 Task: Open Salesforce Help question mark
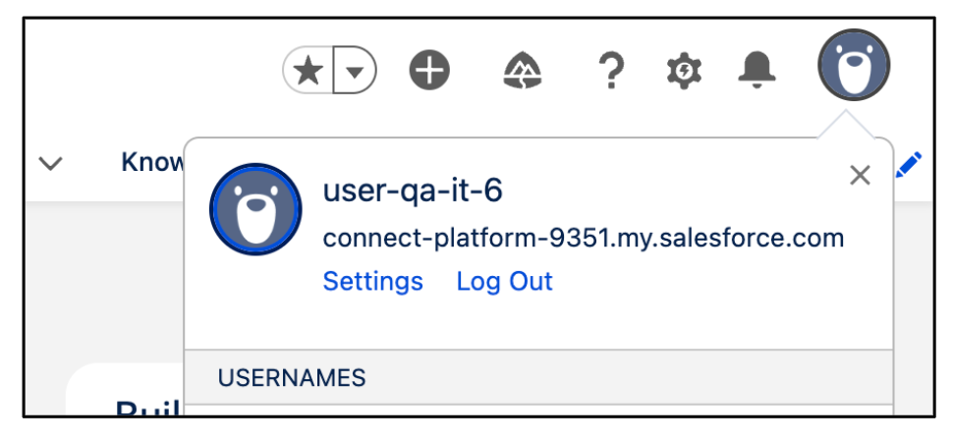point(611,71)
